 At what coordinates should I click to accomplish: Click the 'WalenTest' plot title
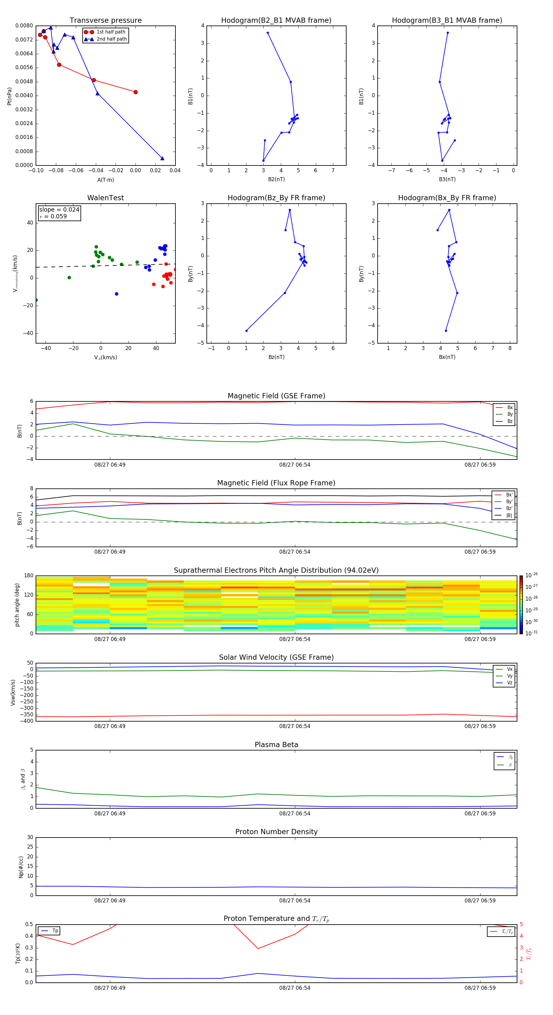[105, 198]
